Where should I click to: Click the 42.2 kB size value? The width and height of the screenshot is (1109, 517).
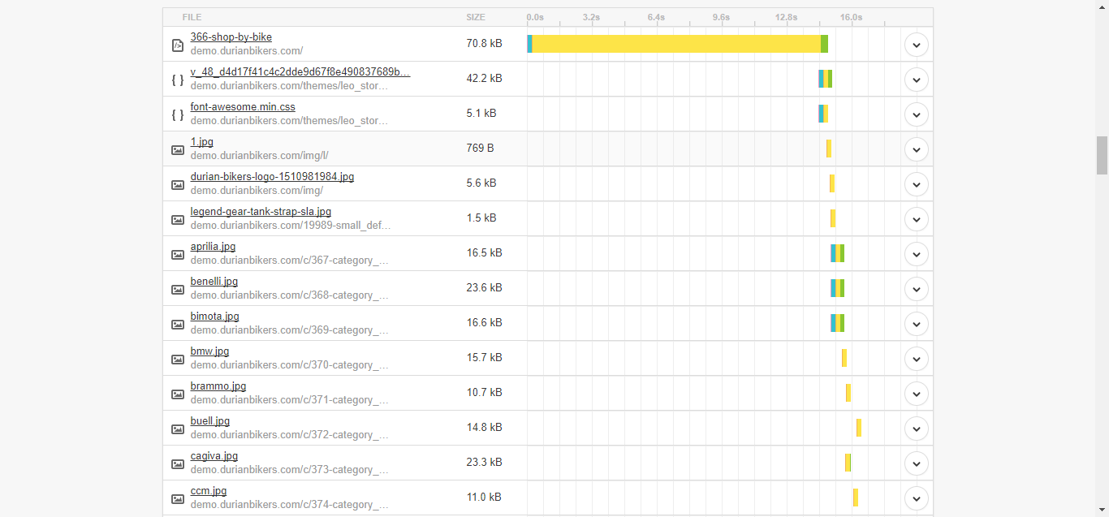click(x=484, y=79)
